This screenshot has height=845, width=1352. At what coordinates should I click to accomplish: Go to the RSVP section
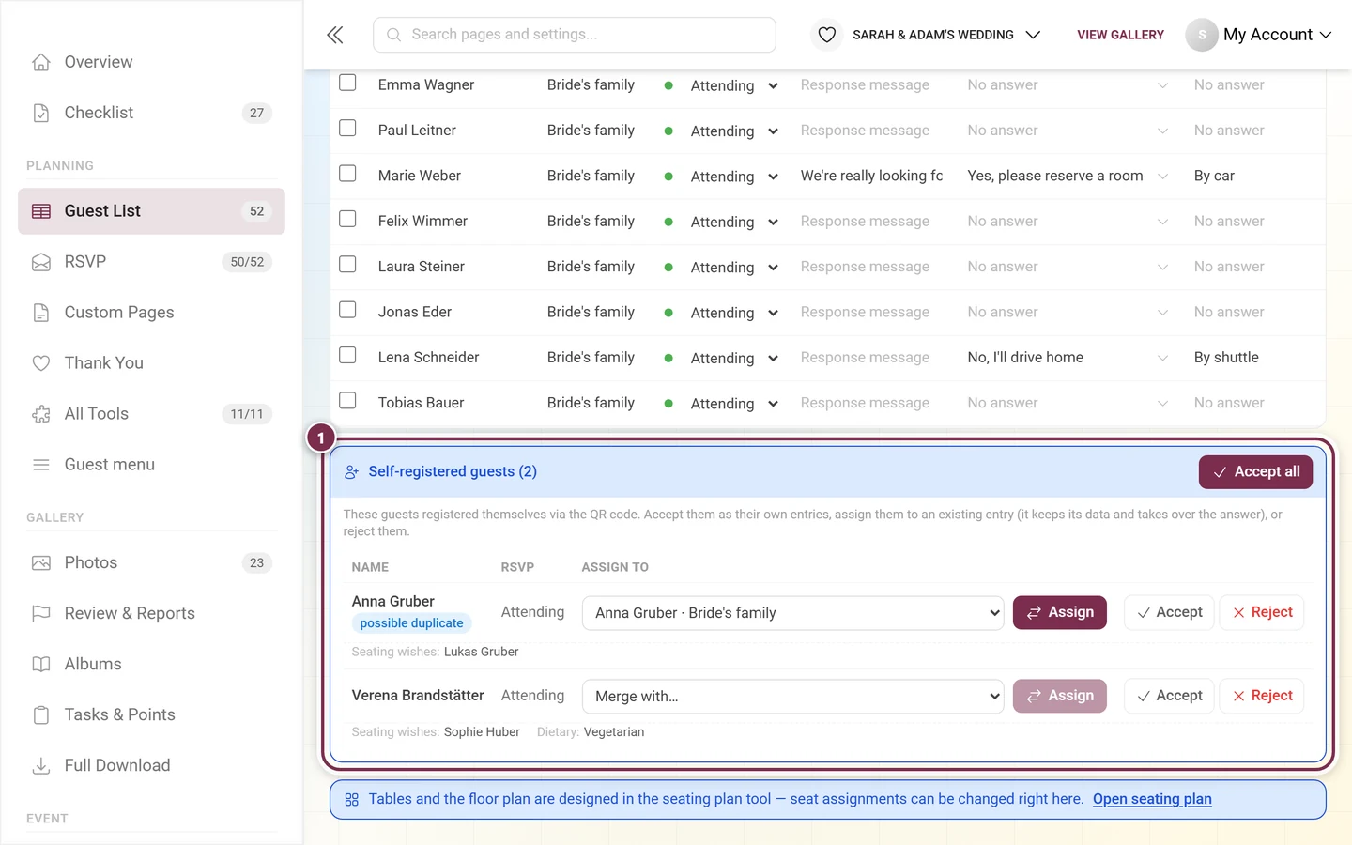point(151,262)
